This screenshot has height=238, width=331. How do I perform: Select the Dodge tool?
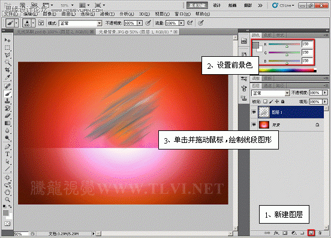point(7,138)
